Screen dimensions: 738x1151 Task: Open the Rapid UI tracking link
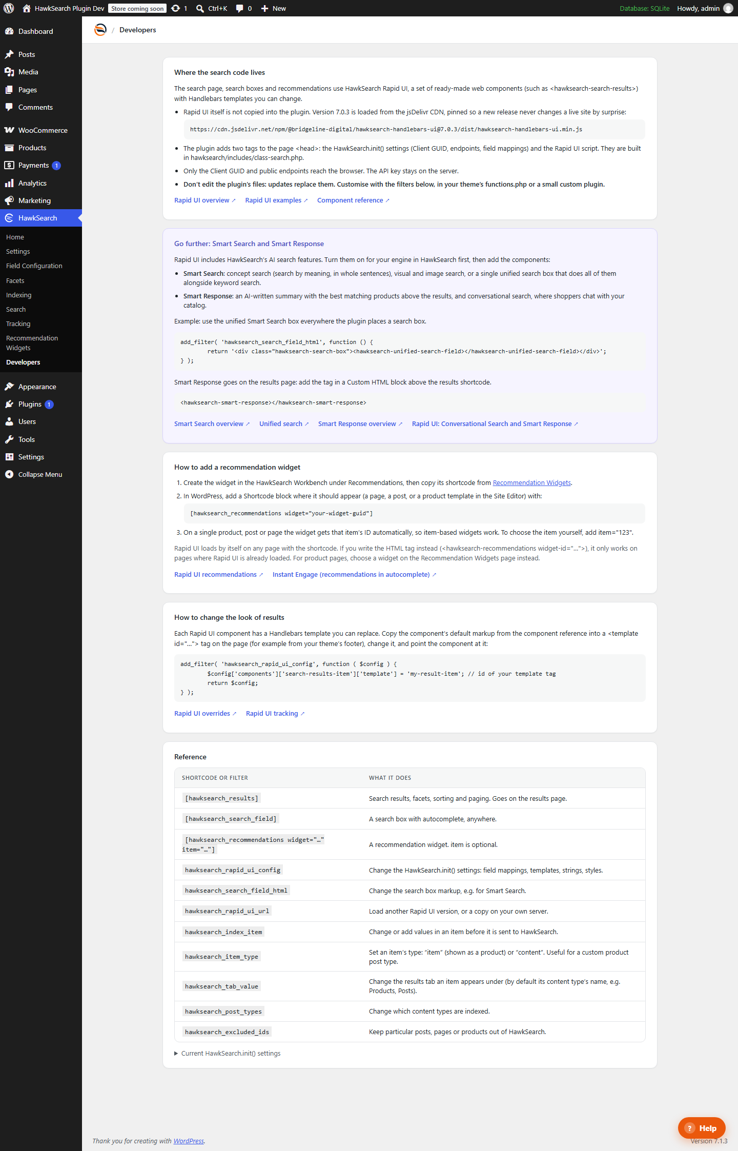(275, 713)
